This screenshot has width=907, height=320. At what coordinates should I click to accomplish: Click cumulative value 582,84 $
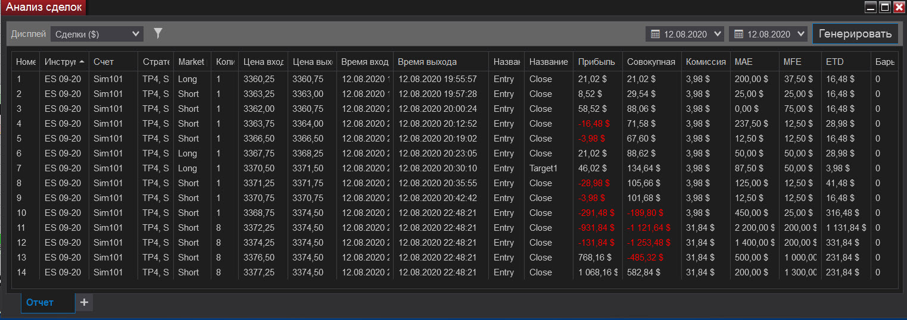click(644, 272)
